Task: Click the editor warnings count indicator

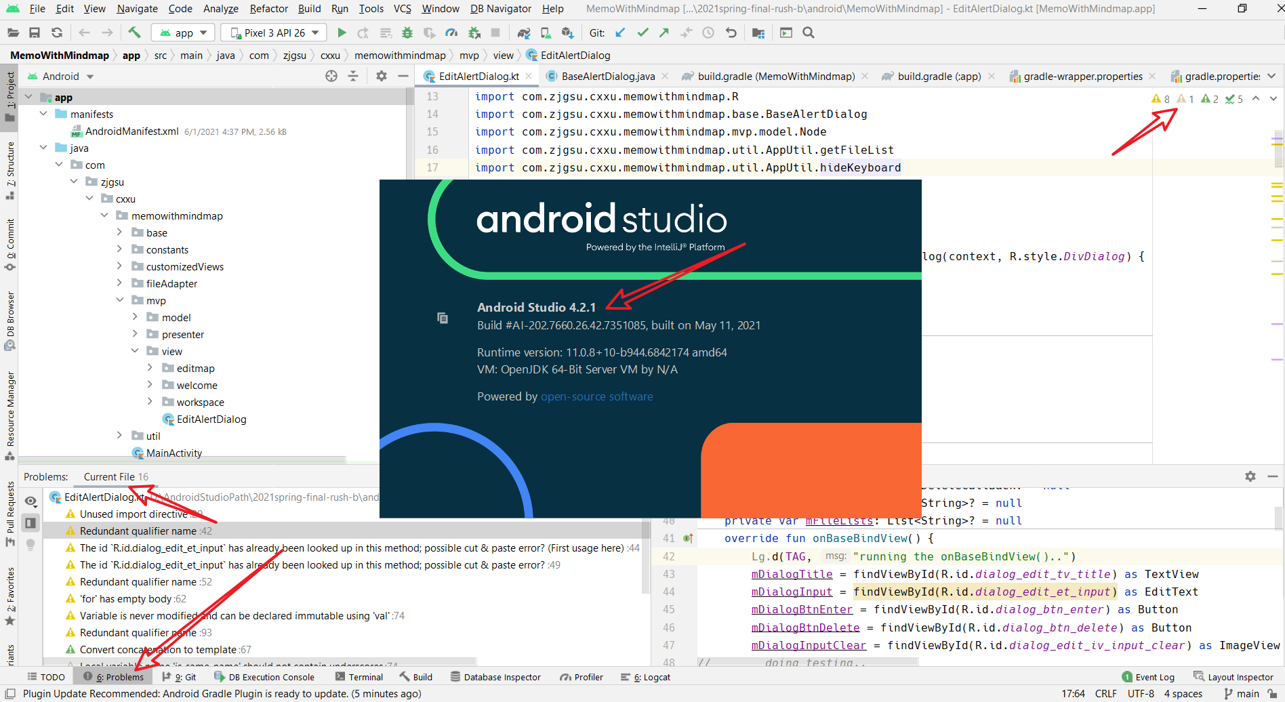Action: pos(1161,99)
